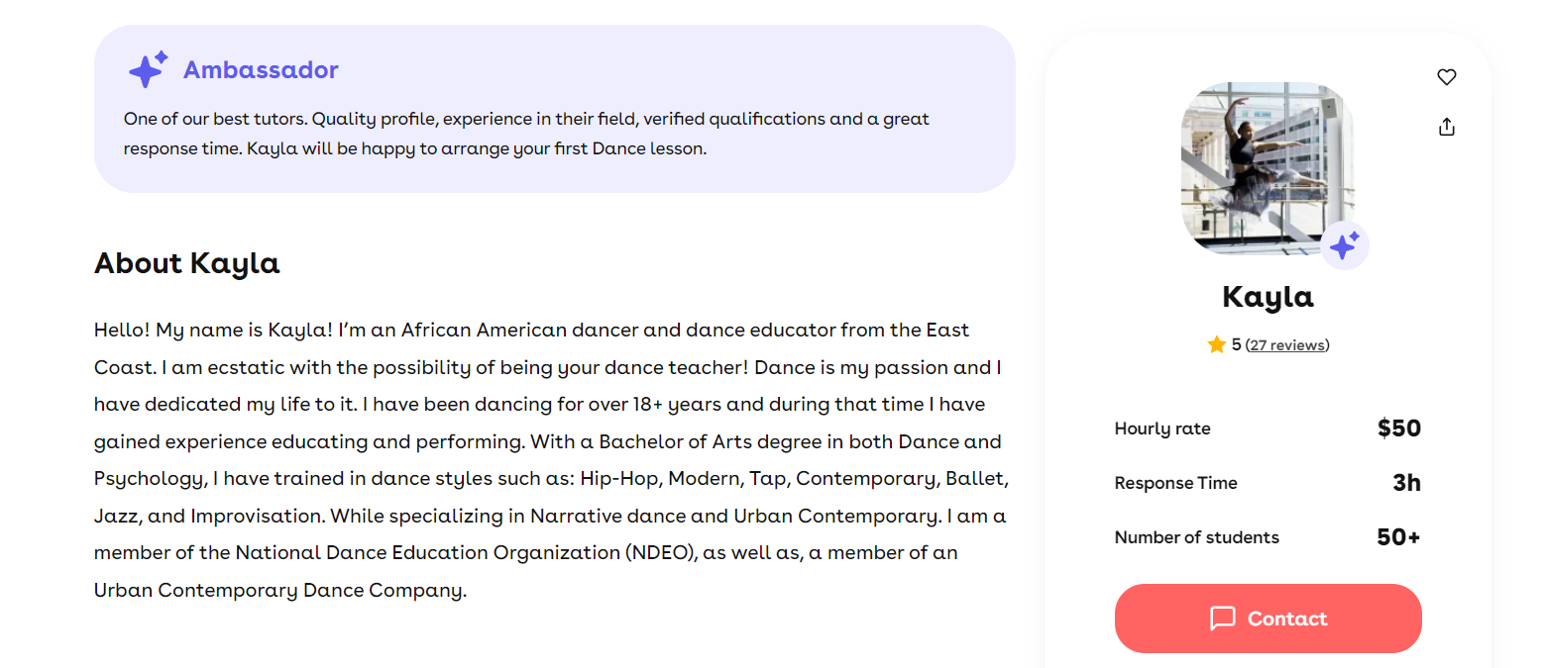Click the Ambassador sparkle icon in the banner
1541x668 pixels.
[x=149, y=70]
